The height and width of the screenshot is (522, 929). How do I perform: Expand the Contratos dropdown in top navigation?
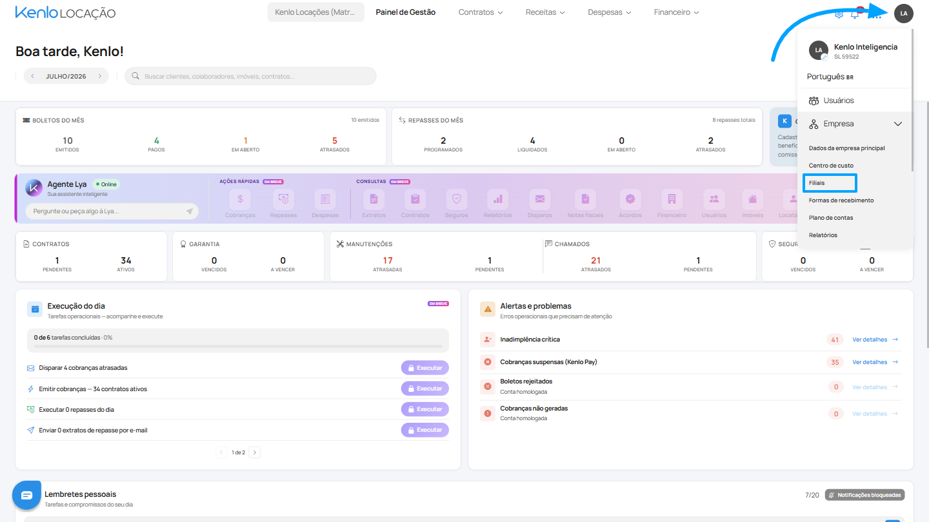click(481, 12)
